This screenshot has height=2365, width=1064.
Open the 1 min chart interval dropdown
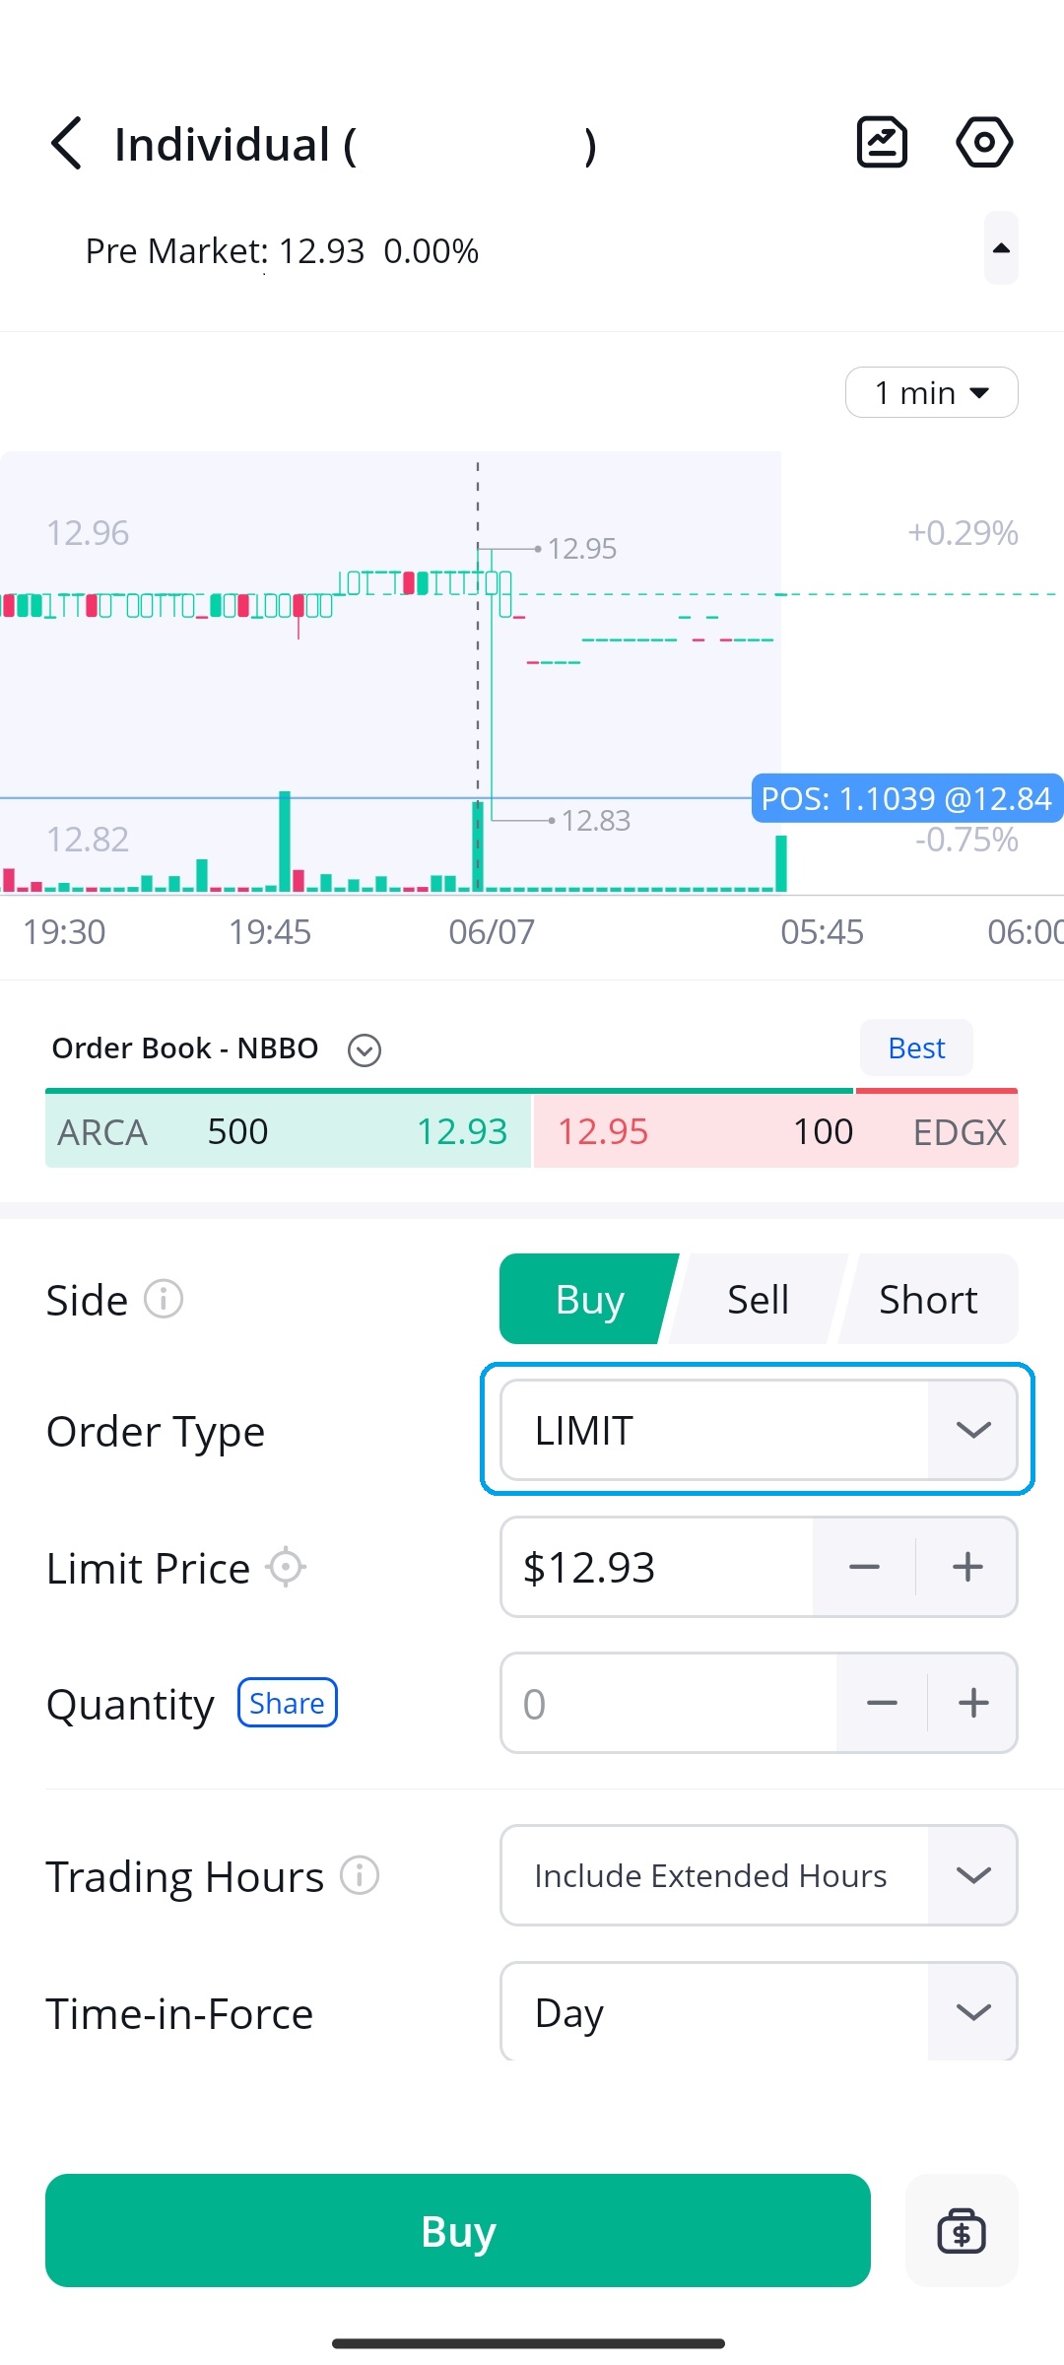pos(931,392)
